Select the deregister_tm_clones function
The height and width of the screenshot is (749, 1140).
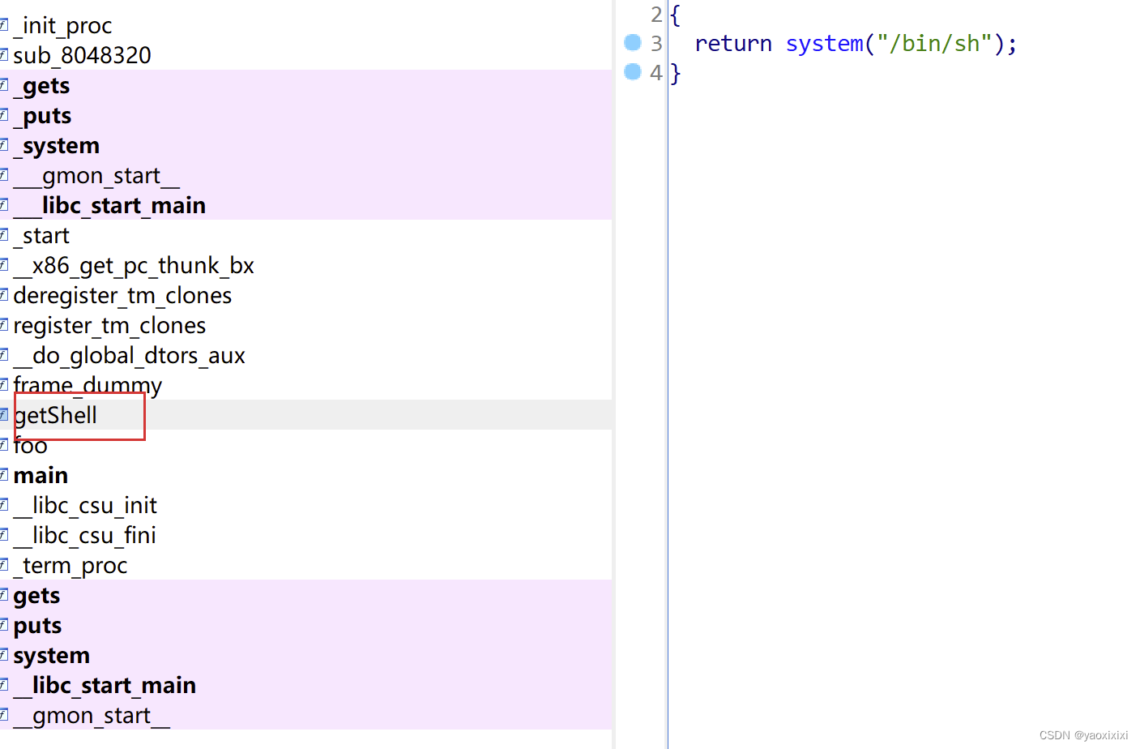pyautogui.click(x=122, y=295)
